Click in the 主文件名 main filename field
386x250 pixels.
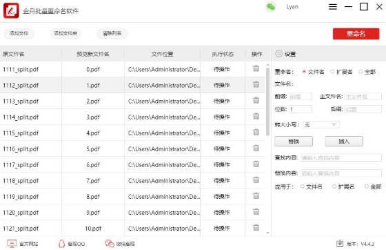pyautogui.click(x=363, y=97)
